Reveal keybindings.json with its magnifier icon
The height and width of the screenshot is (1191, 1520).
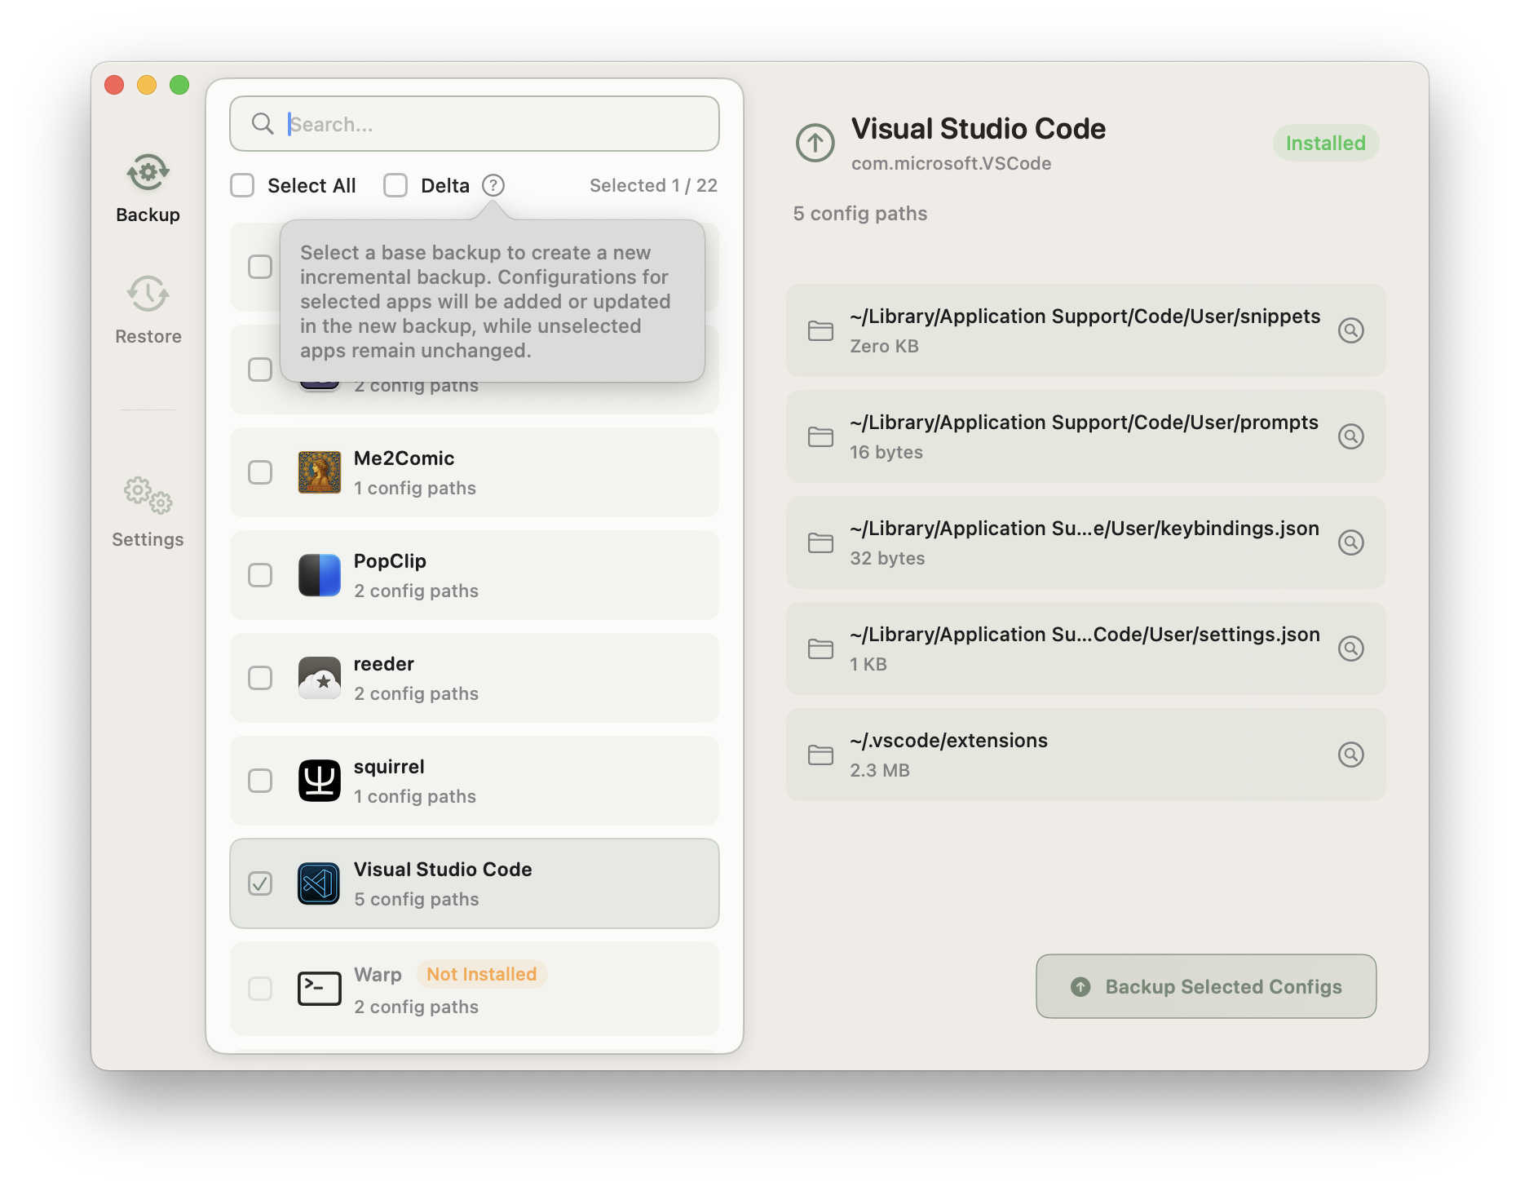tap(1351, 542)
